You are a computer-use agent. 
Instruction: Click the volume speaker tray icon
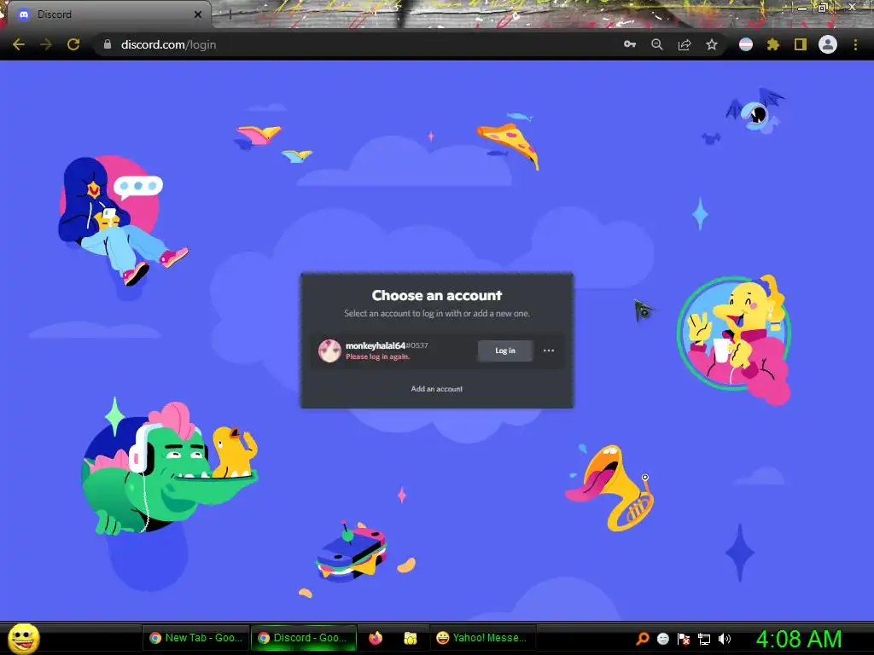click(x=725, y=639)
